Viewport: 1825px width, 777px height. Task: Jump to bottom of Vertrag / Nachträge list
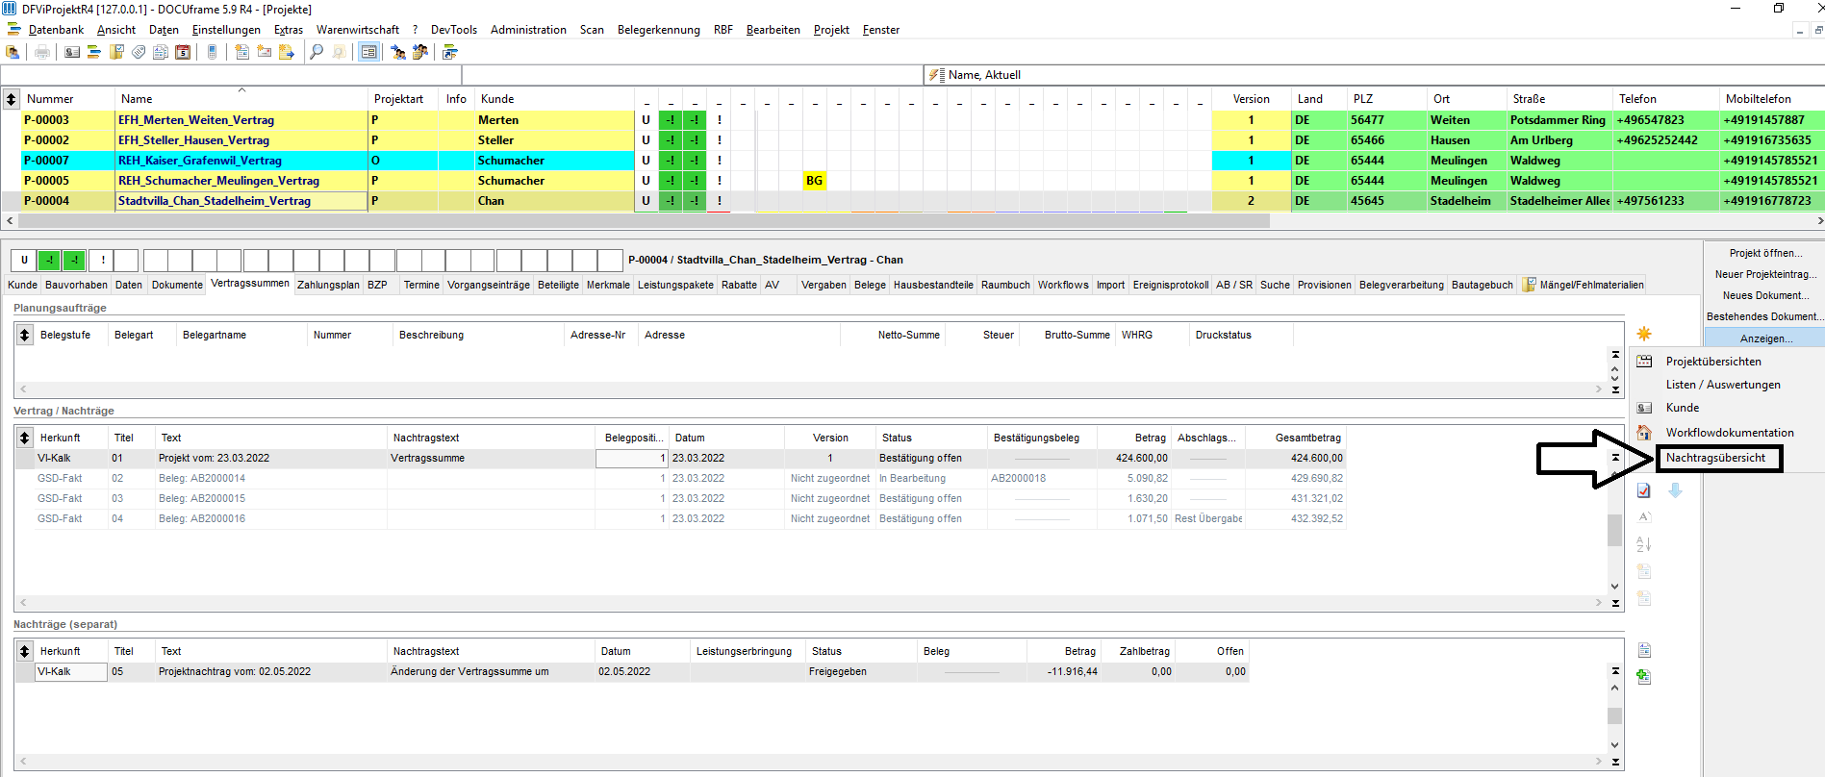click(x=1615, y=604)
